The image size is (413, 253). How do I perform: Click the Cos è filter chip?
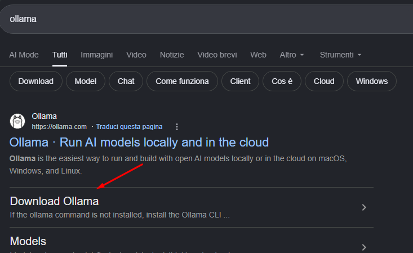(x=282, y=81)
